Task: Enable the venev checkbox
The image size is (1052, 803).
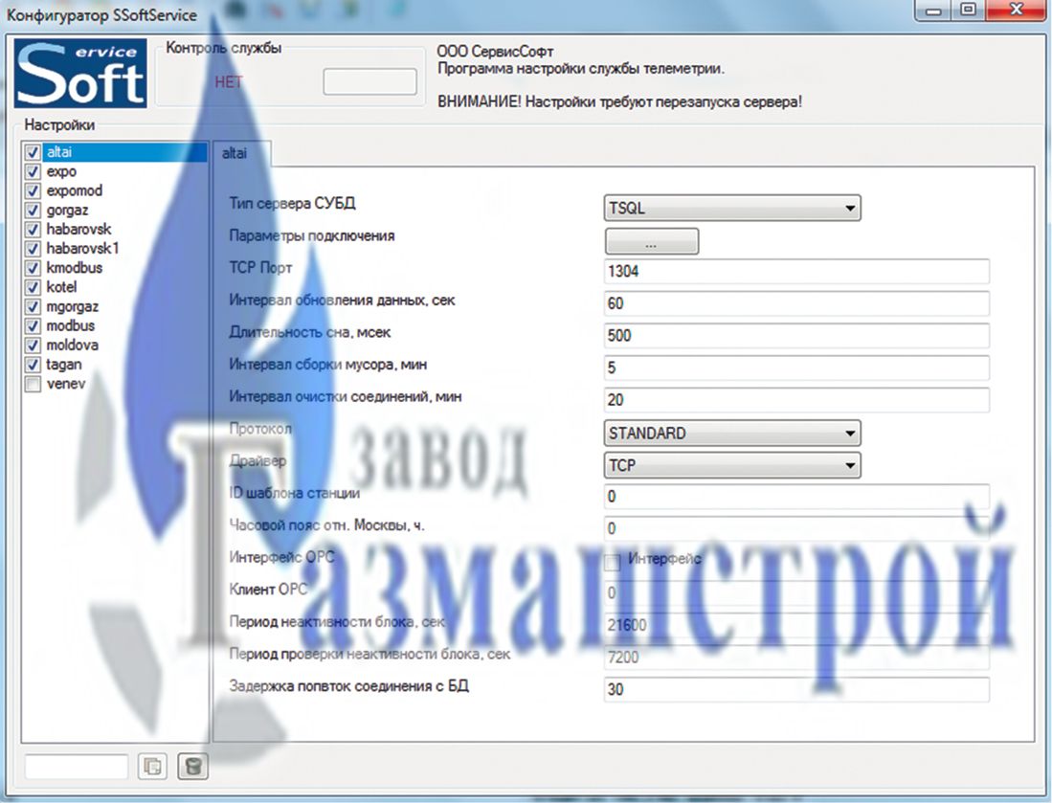Action: 33,385
